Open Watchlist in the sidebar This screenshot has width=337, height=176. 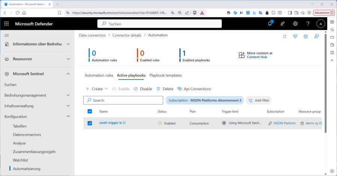tap(21, 160)
